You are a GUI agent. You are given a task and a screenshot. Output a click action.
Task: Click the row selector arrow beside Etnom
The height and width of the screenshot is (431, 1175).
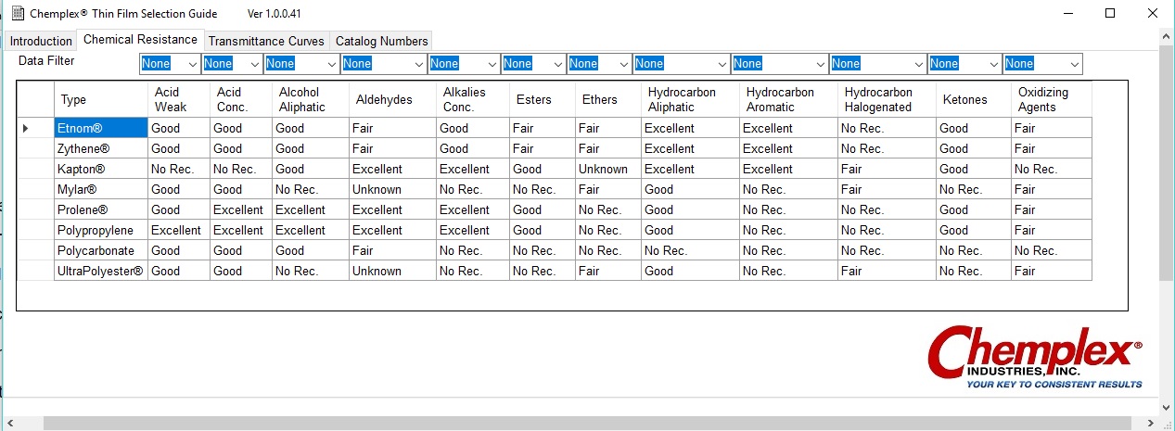(x=25, y=128)
